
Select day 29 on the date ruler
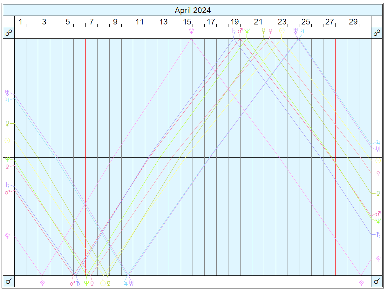click(x=353, y=22)
